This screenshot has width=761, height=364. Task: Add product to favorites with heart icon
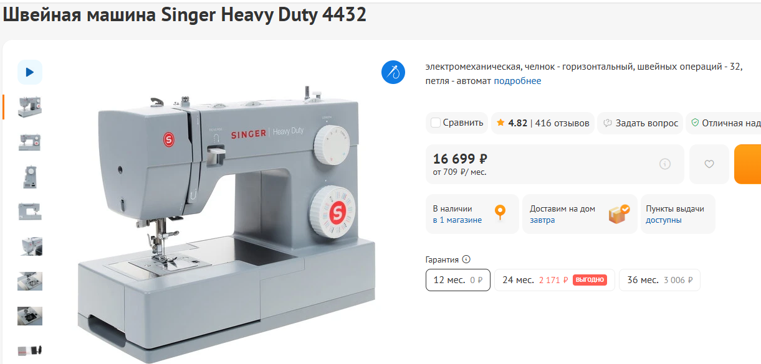pos(709,164)
